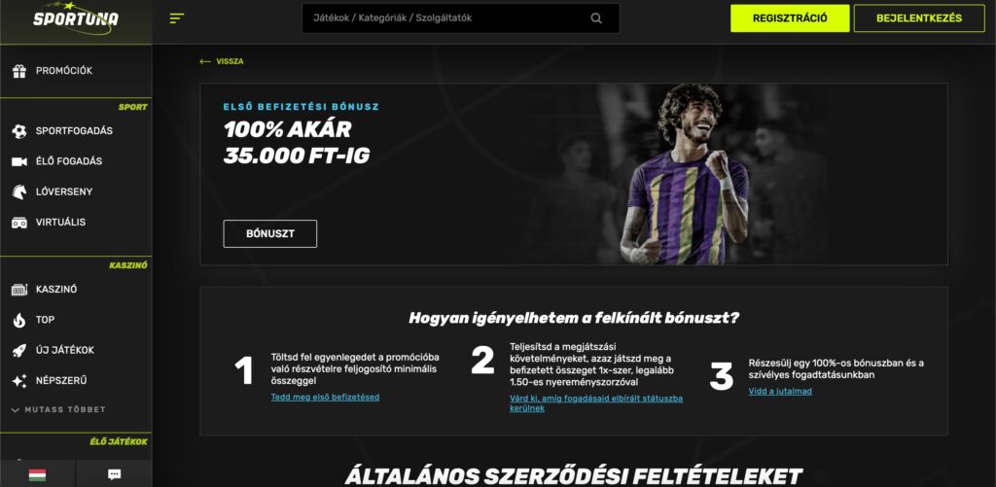Select the Sportfogadás soccer ball icon
Image resolution: width=996 pixels, height=487 pixels.
click(19, 131)
